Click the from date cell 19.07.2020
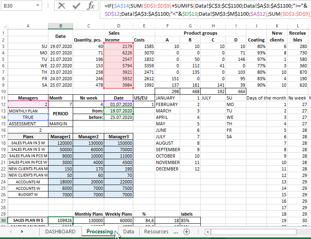This screenshot has height=239, width=311. pyautogui.click(x=118, y=111)
